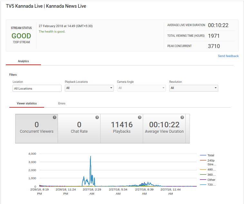The image size is (244, 204).
Task: Toggle the 240p stream legend entry
Action: (211, 160)
